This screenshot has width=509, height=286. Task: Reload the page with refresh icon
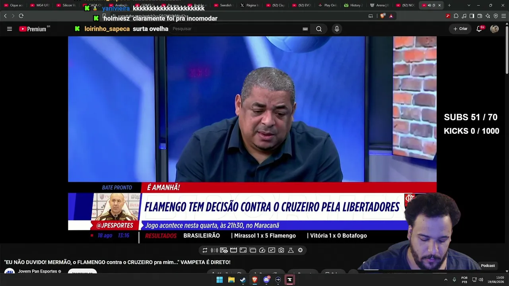tap(21, 16)
